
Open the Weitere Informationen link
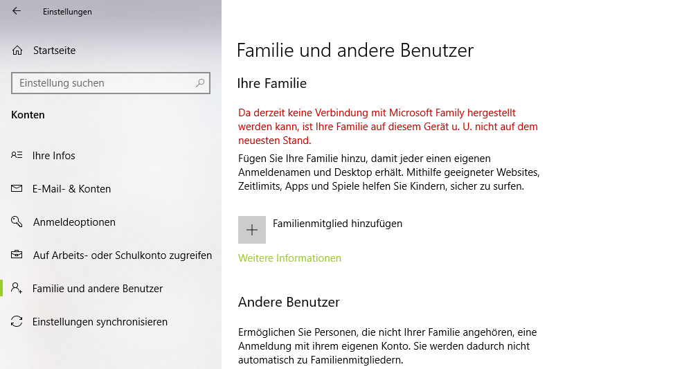pos(289,258)
